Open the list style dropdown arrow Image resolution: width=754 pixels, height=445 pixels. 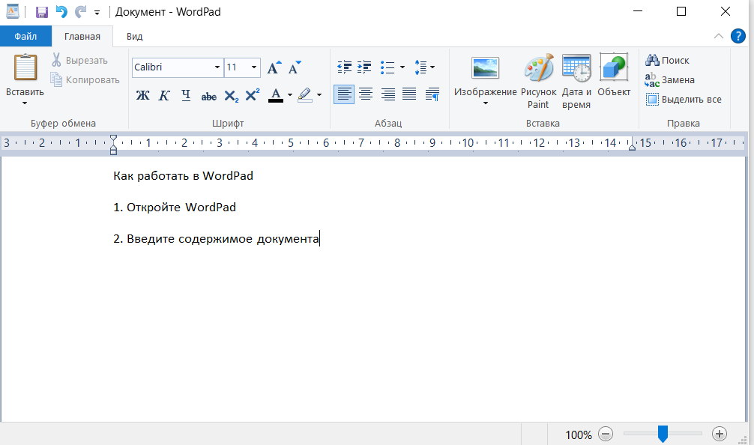(402, 67)
